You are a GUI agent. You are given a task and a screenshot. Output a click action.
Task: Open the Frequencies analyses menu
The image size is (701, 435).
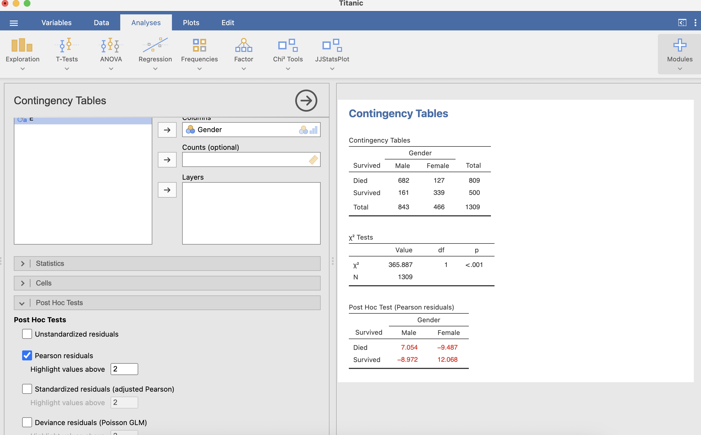(199, 53)
